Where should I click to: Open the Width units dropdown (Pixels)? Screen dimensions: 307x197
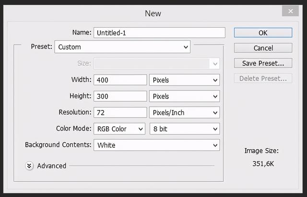(184, 80)
